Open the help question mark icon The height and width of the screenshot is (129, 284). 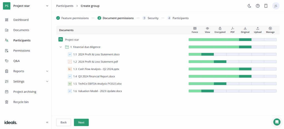point(258,6)
